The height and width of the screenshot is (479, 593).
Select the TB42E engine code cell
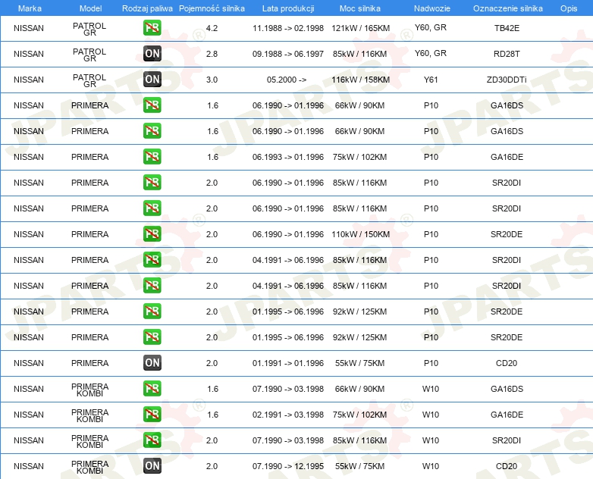click(507, 28)
